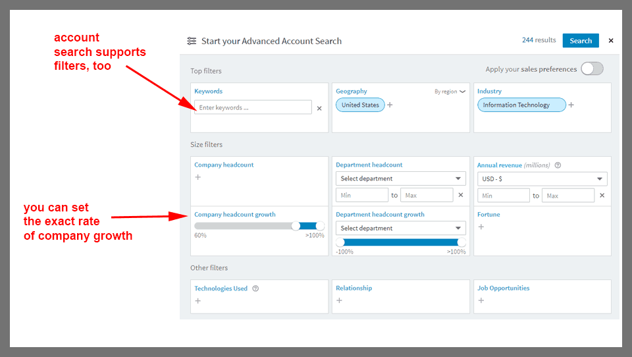This screenshot has height=357, width=632.
Task: Add a Relationship filter with the plus icon
Action: tap(340, 300)
